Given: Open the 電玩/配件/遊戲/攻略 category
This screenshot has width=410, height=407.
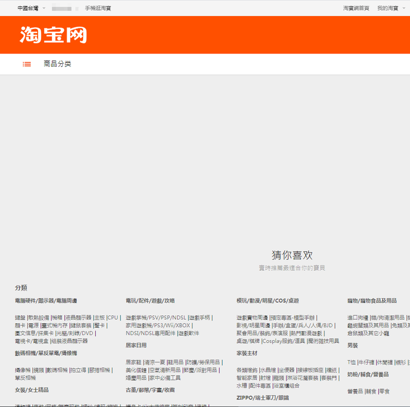Looking at the screenshot, I should [x=150, y=301].
